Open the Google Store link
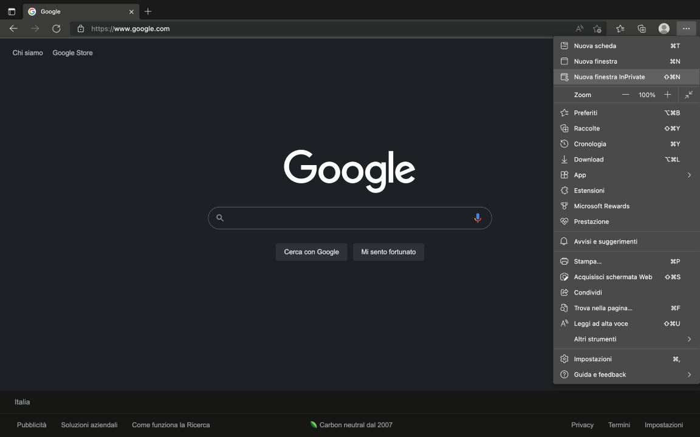 [72, 53]
